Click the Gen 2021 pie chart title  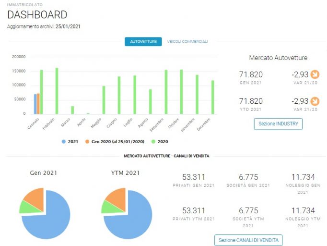43,173
